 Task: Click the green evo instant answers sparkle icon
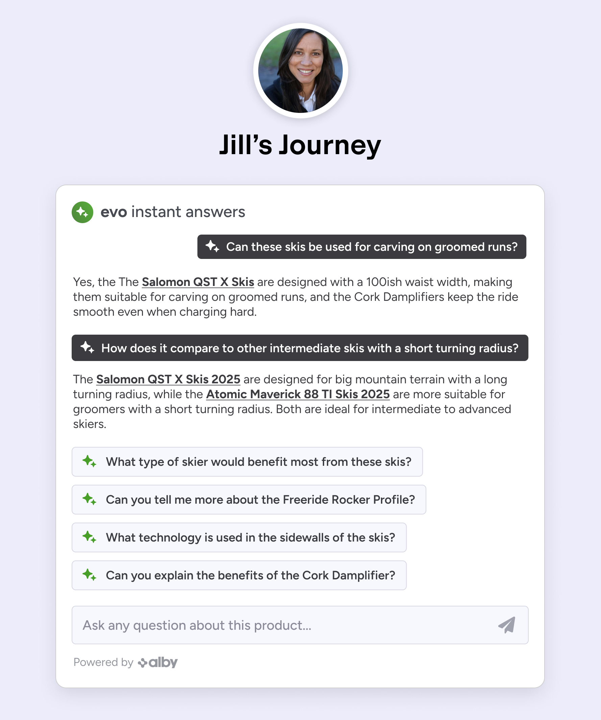click(82, 213)
